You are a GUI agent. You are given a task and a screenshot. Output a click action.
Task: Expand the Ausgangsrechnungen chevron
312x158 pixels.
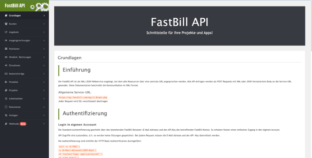click(x=44, y=40)
